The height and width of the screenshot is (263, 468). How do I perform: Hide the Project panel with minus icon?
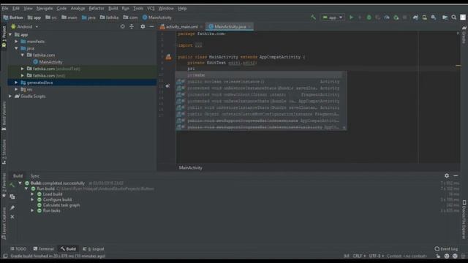151,26
